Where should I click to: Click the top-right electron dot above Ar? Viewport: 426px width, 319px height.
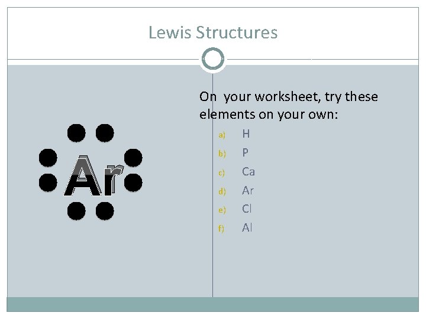(x=105, y=134)
